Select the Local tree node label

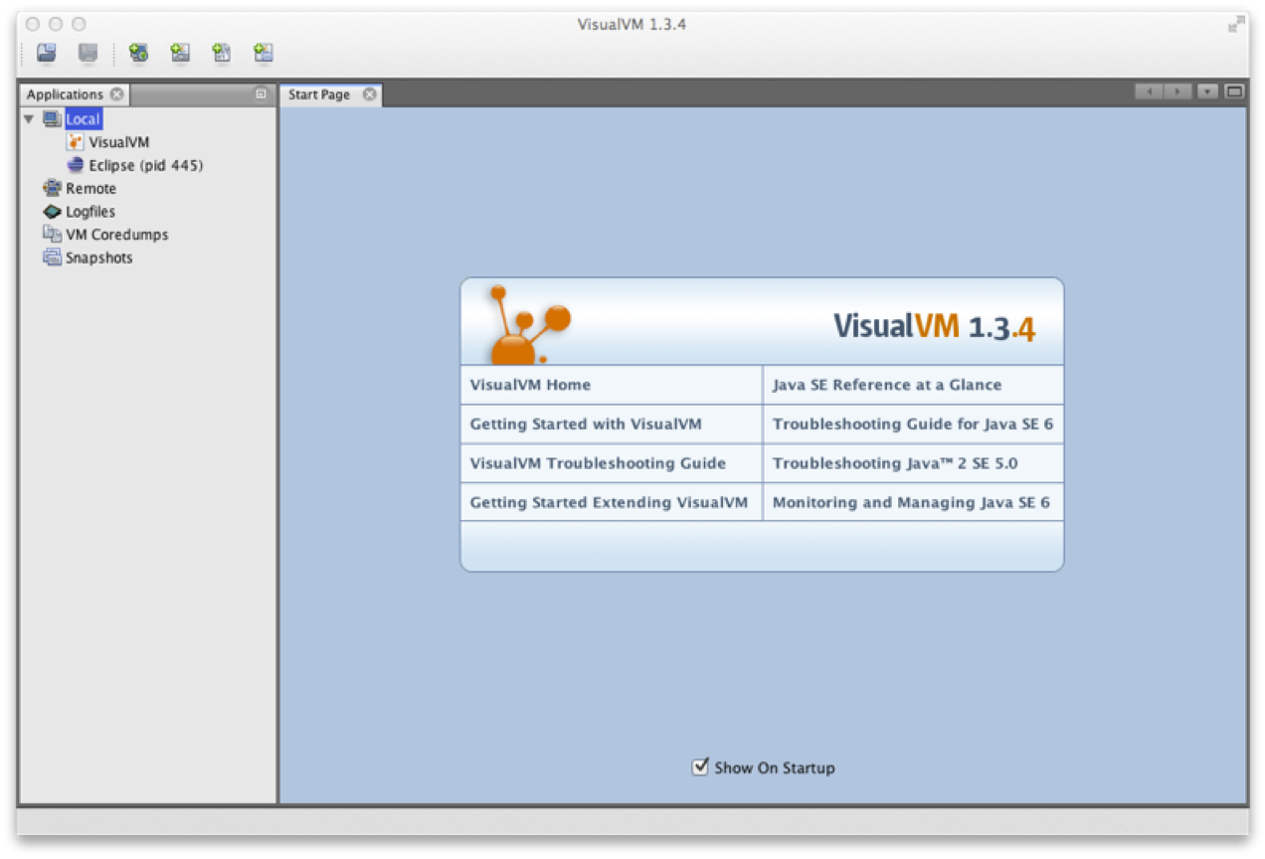84,119
